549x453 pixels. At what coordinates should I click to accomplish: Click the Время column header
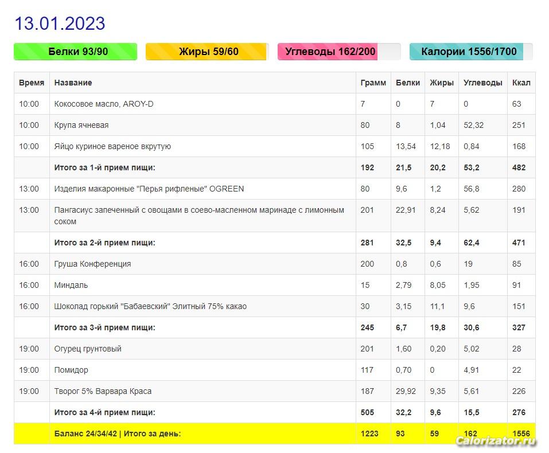(x=32, y=83)
